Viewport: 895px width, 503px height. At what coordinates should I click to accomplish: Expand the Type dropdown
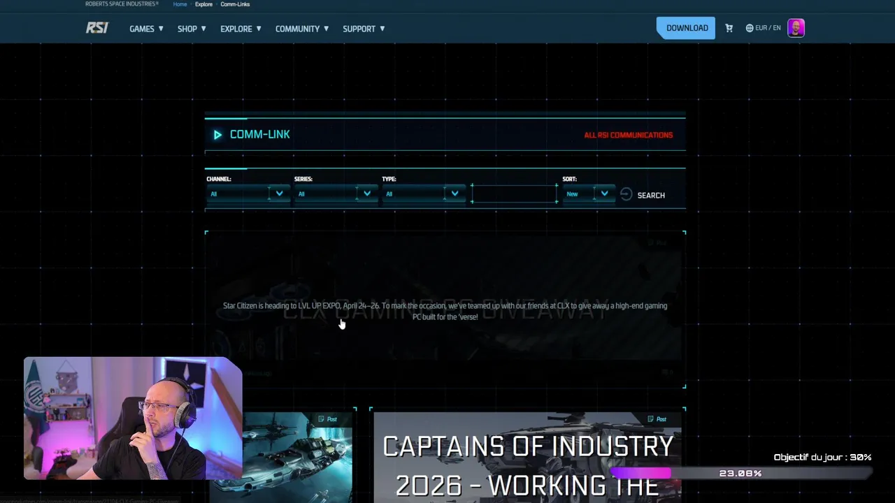(x=424, y=194)
